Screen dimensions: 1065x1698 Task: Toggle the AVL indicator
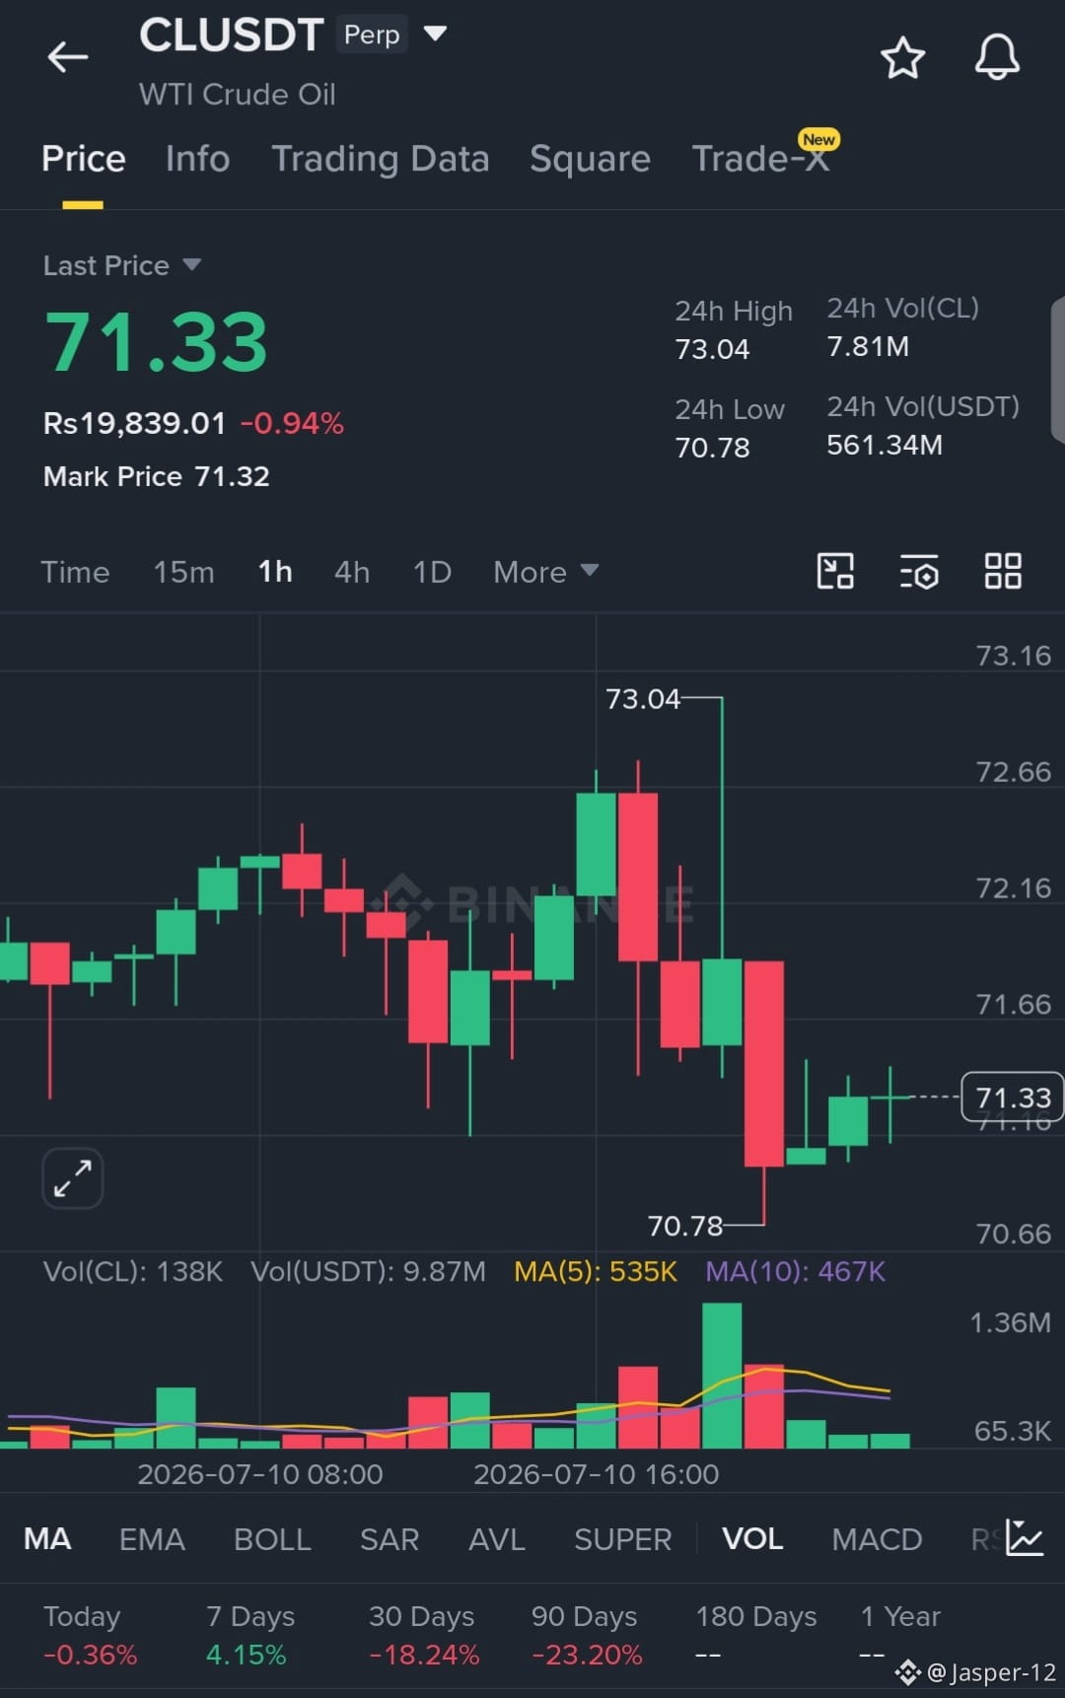497,1538
